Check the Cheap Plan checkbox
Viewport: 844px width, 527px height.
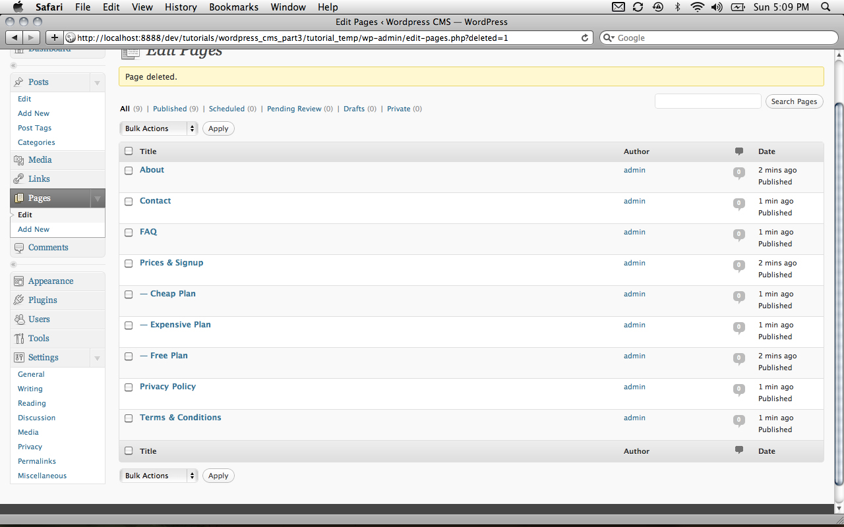click(x=129, y=294)
